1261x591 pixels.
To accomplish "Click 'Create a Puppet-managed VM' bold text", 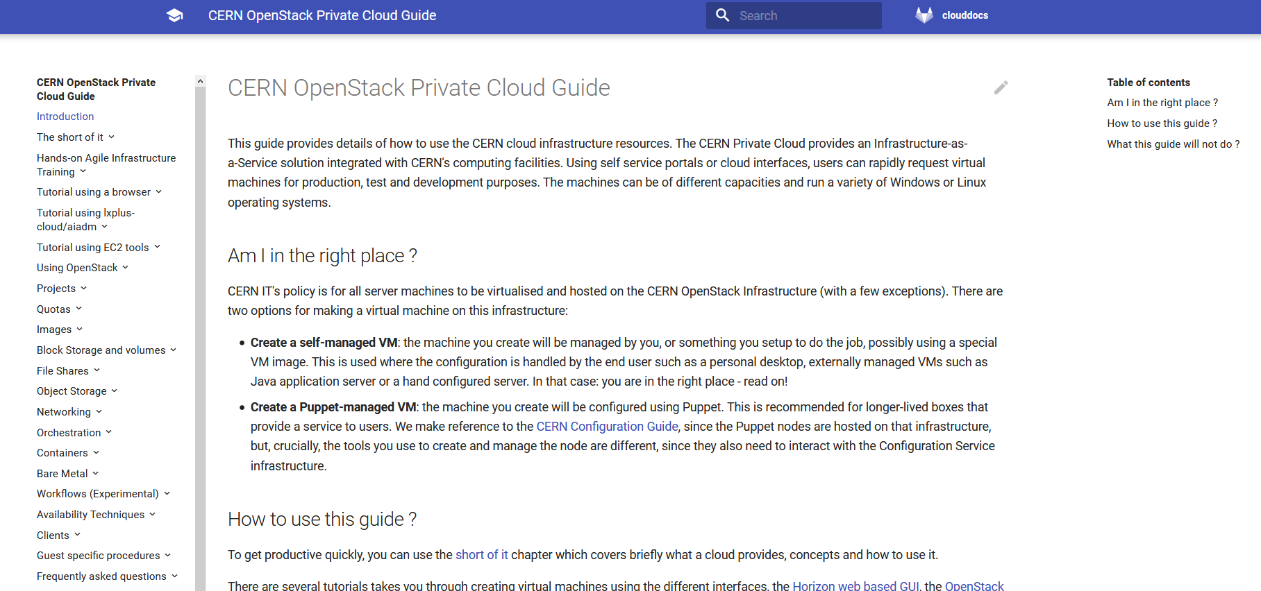I will pyautogui.click(x=333, y=407).
